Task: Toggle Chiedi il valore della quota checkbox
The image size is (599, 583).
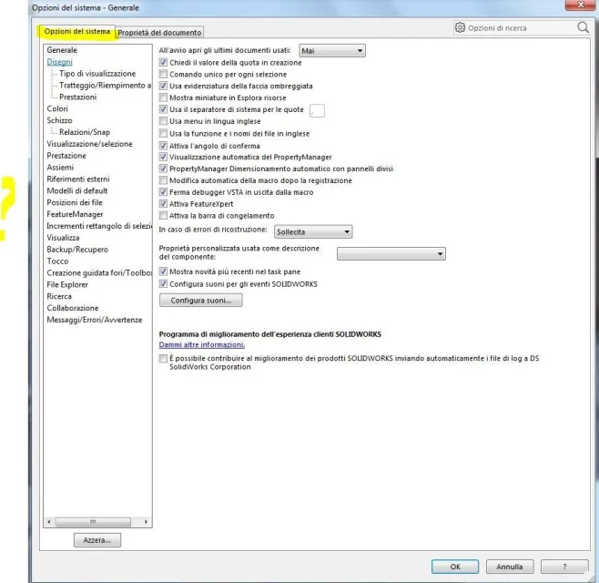Action: click(163, 62)
